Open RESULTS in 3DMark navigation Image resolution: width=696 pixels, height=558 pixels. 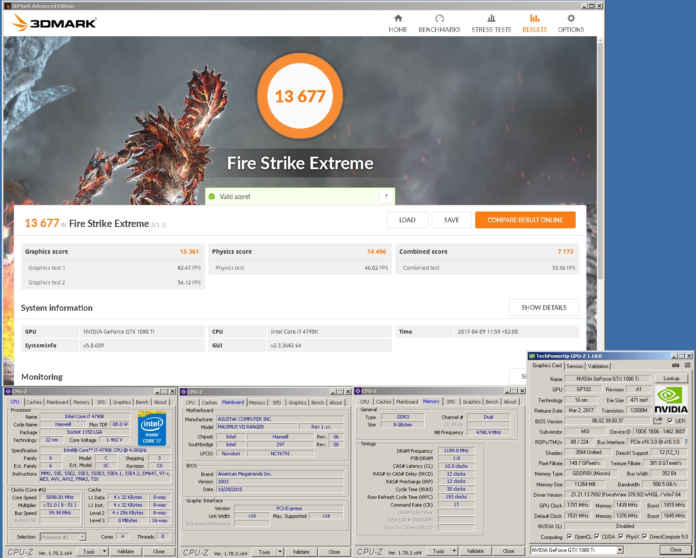tap(535, 24)
